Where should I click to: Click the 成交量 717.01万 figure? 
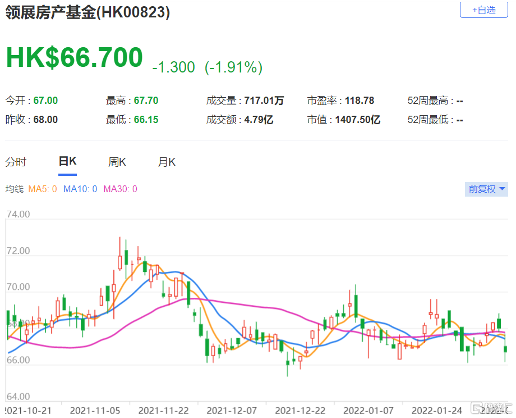(264, 101)
